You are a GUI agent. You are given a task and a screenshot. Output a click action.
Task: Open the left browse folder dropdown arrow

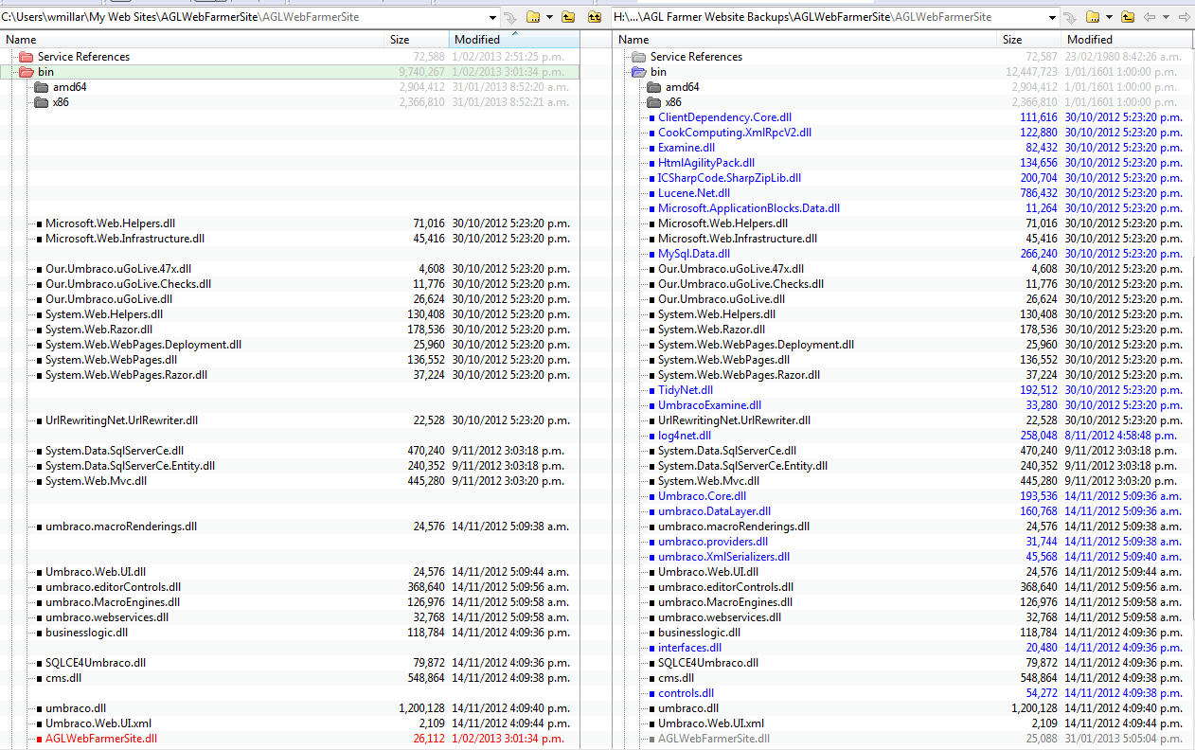[x=549, y=17]
